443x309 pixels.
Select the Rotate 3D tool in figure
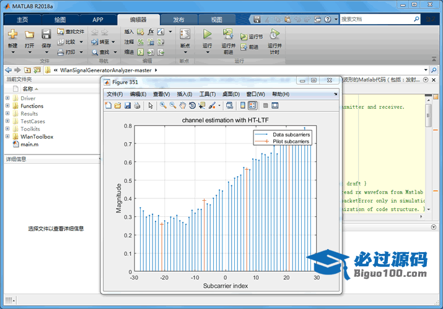point(192,105)
